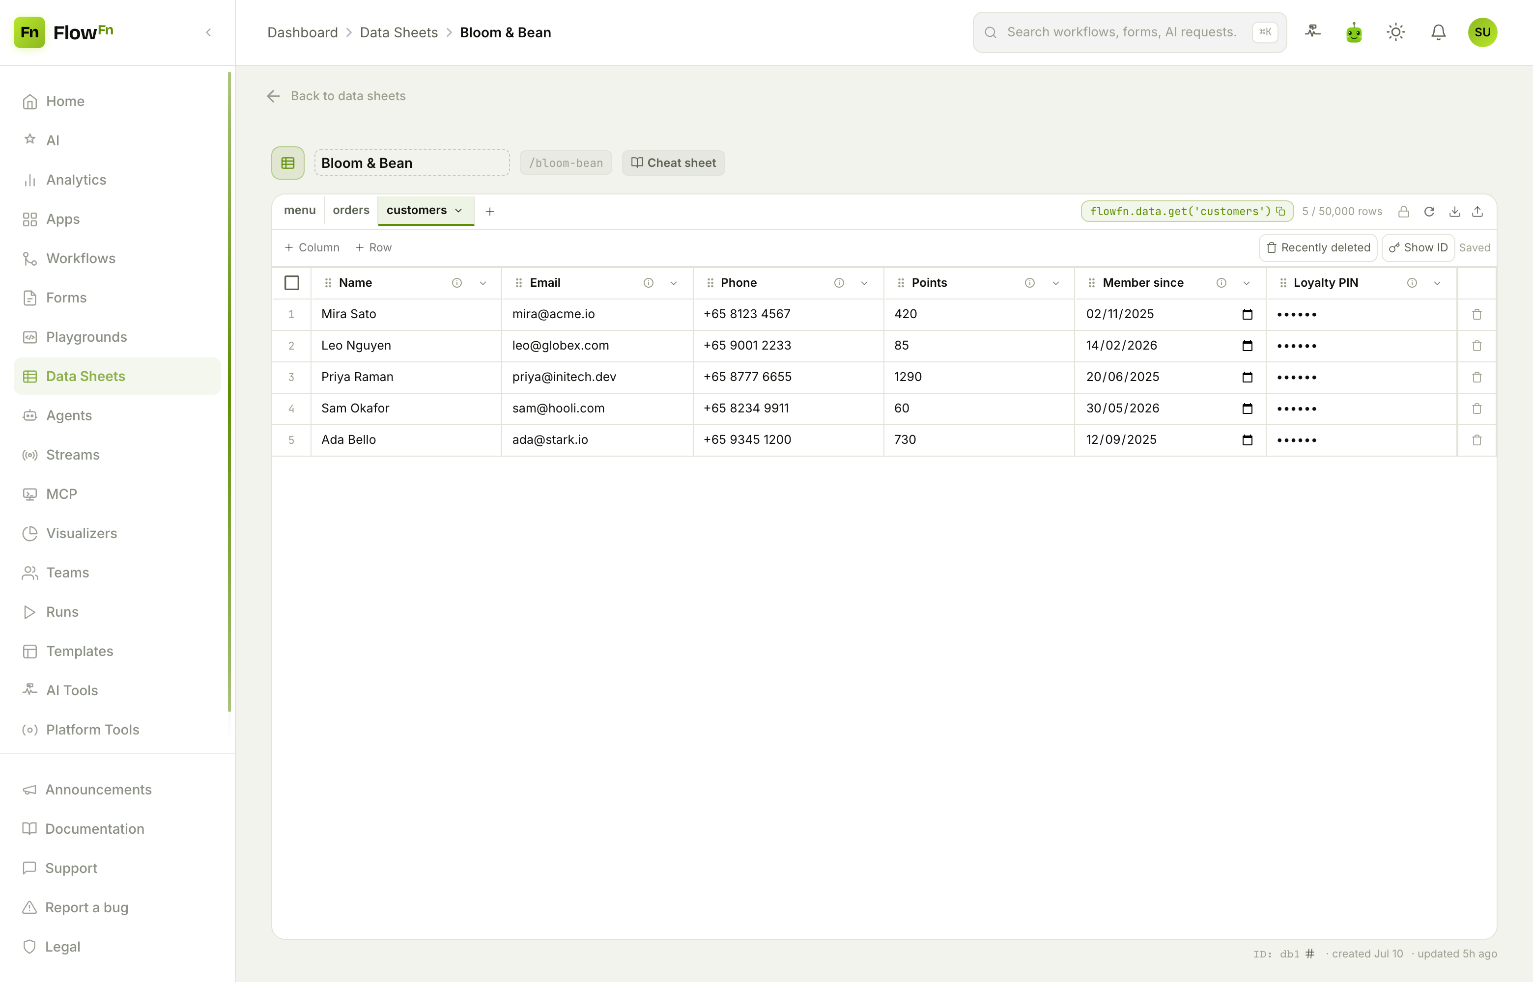The image size is (1533, 982).
Task: Show info for the Points column
Action: 1030,283
